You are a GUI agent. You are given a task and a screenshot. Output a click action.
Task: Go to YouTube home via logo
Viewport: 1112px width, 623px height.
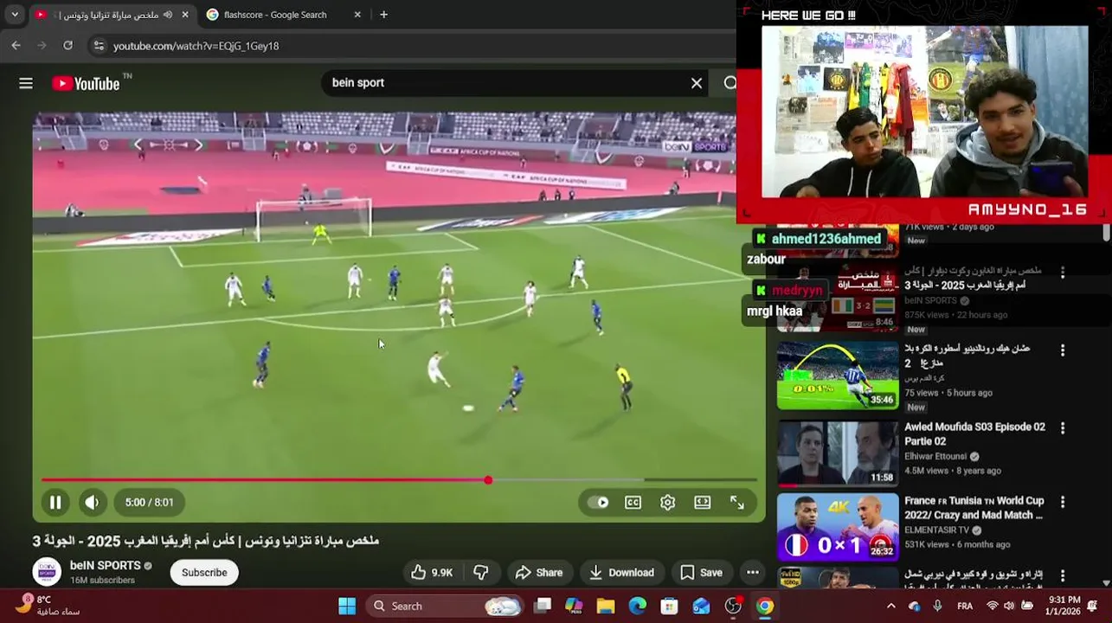(x=86, y=83)
